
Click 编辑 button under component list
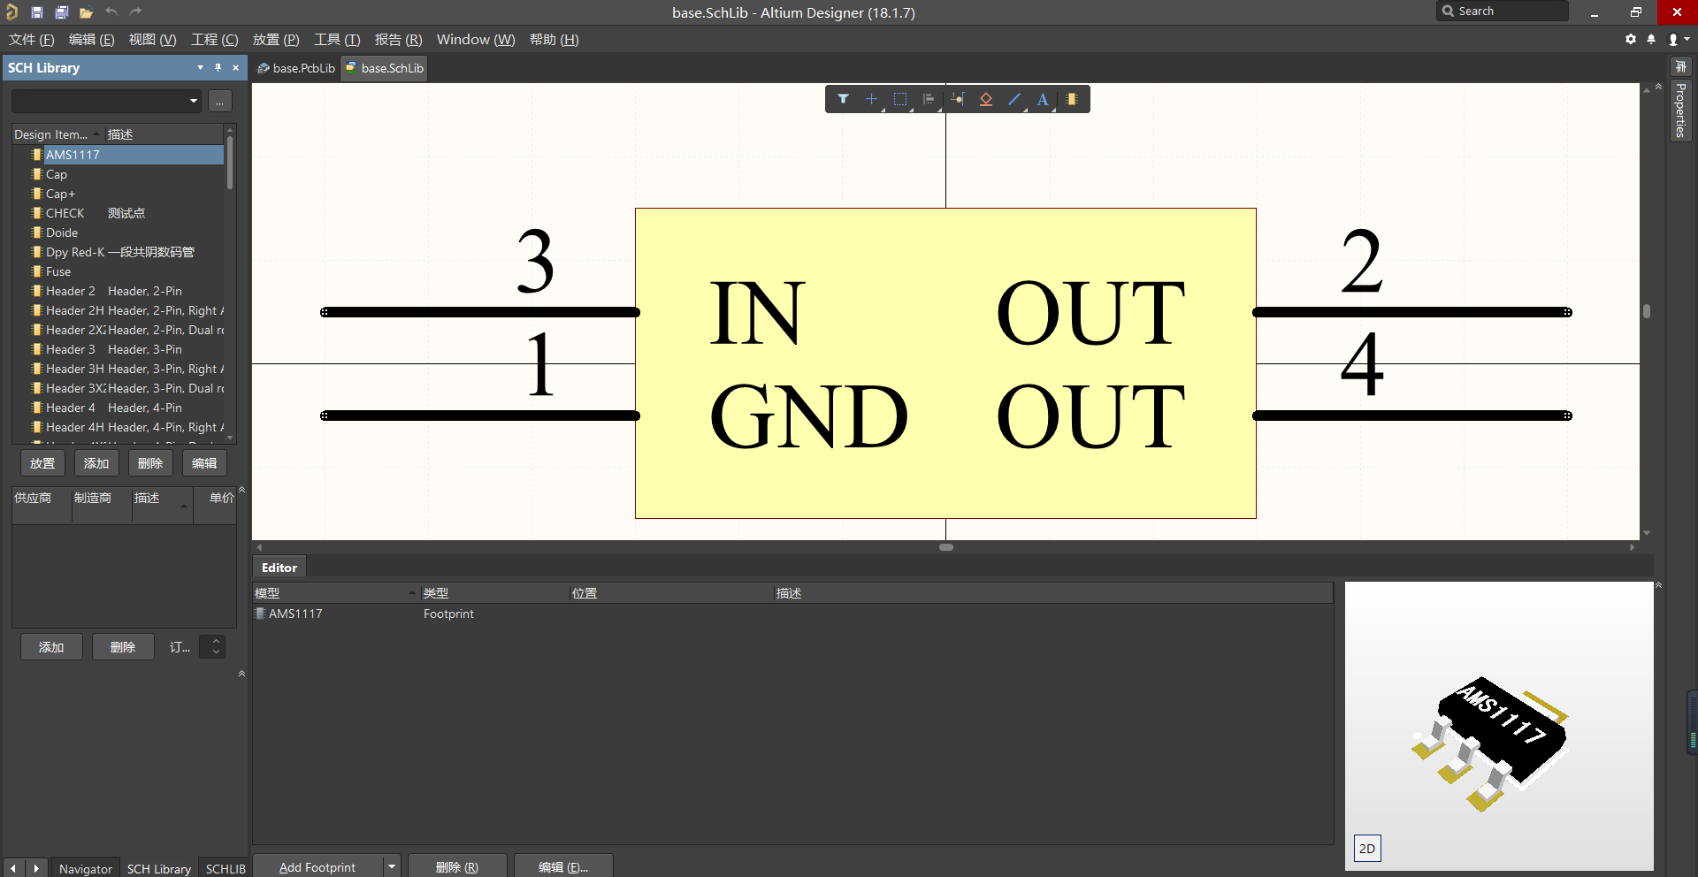pos(204,463)
